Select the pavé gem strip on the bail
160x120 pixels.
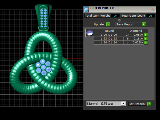pyautogui.click(x=43, y=18)
